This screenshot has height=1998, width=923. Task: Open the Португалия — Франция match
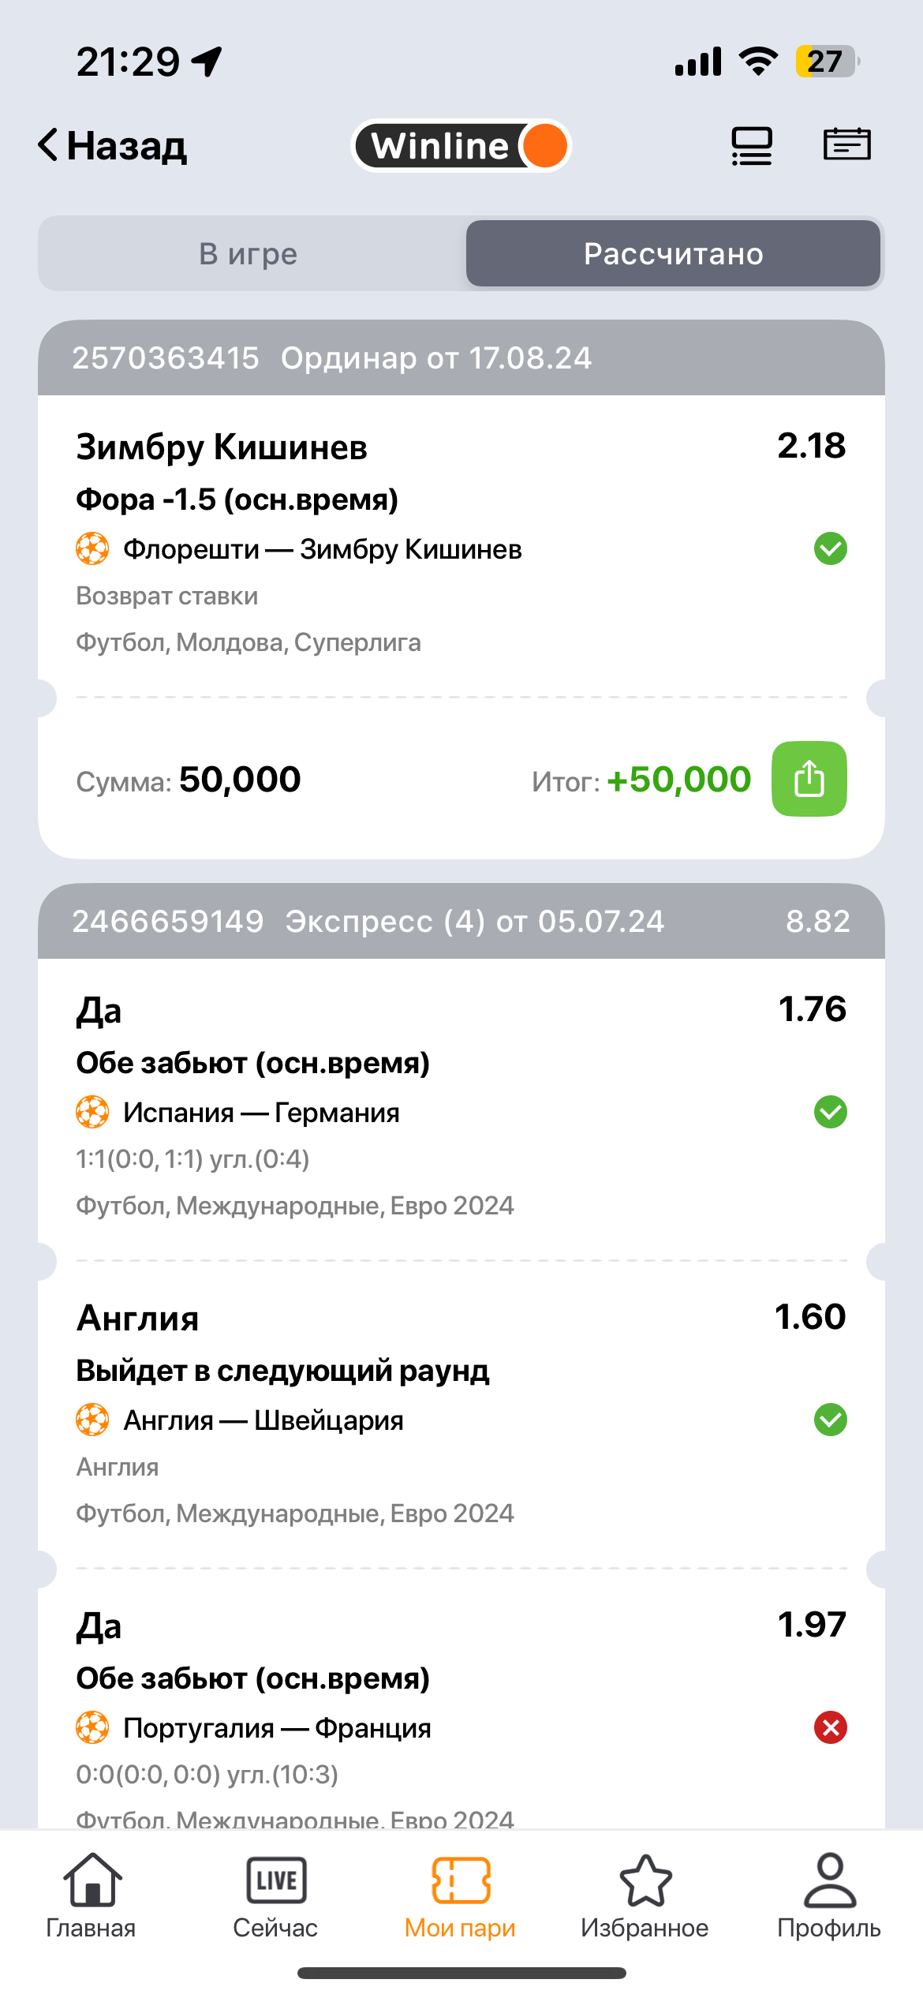(277, 1728)
